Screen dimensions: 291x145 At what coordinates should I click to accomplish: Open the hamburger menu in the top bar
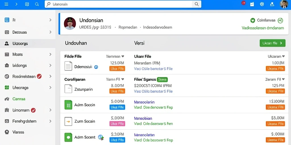tap(6, 4)
